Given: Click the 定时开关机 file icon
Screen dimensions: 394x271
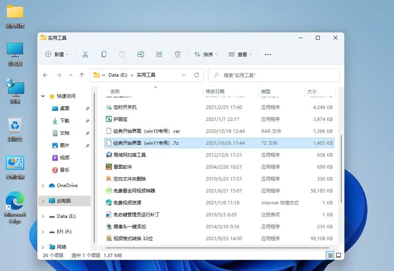Looking at the screenshot, I should click(109, 107).
